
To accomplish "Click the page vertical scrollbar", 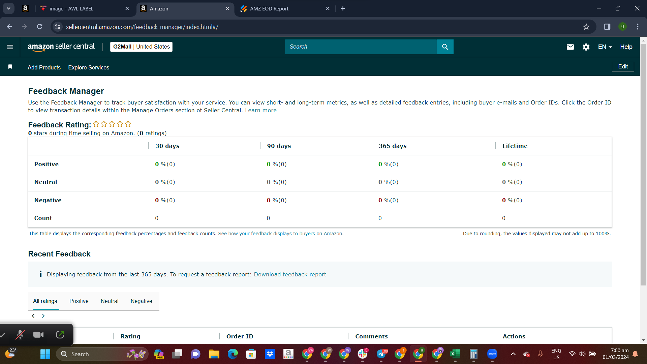I will 643,164.
